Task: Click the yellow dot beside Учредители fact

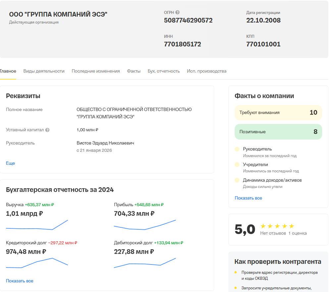Action: pyautogui.click(x=237, y=165)
